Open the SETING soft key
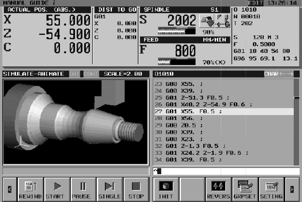302x202 pixels. 271,190
